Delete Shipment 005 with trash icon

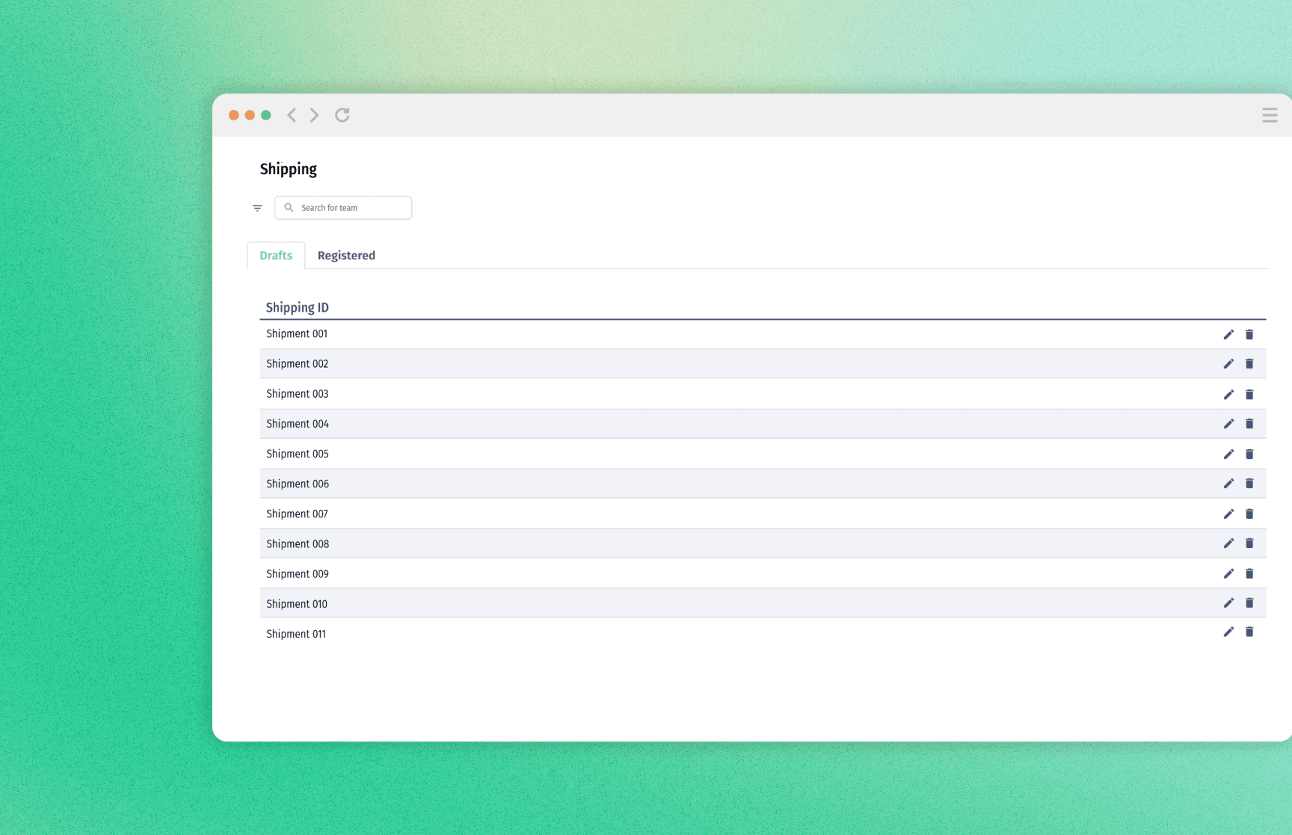(x=1249, y=454)
